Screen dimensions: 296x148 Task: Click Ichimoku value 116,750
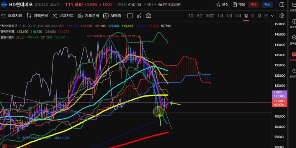[36, 31]
